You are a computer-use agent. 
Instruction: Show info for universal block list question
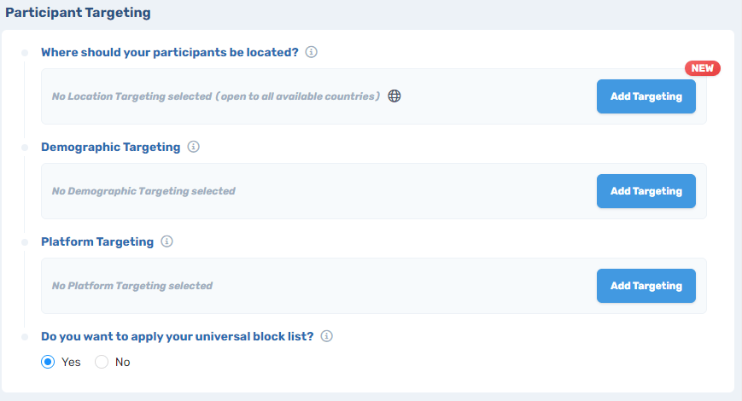click(x=326, y=336)
